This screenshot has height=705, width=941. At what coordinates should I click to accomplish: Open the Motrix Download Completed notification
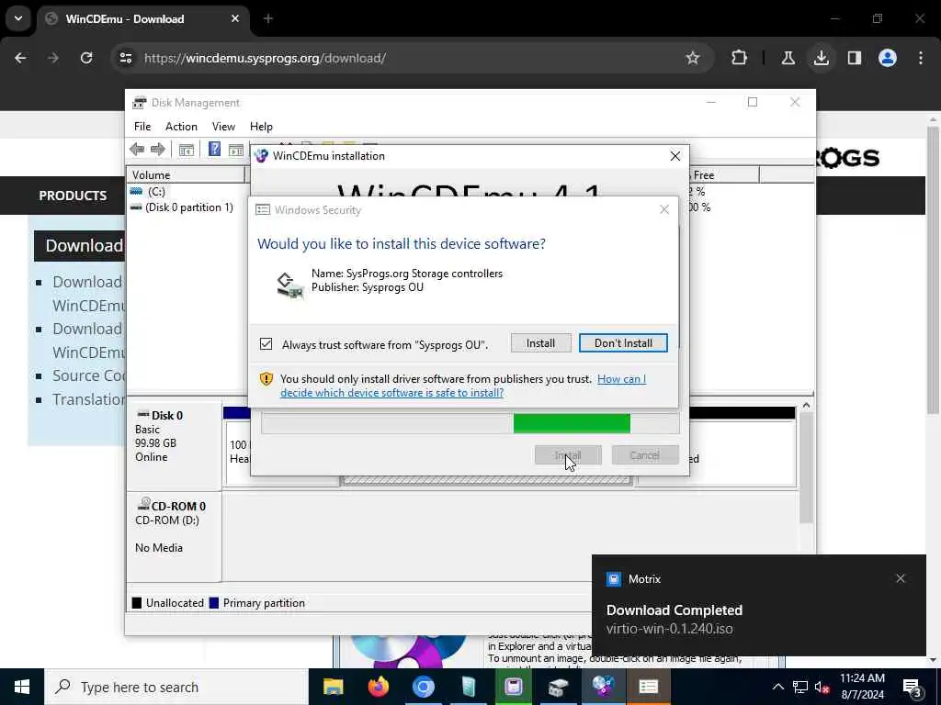click(758, 605)
